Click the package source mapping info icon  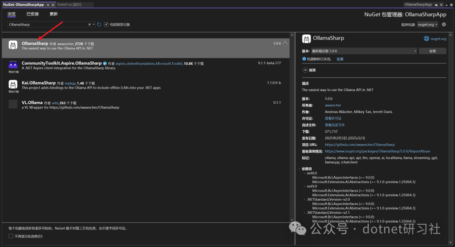[304, 59]
